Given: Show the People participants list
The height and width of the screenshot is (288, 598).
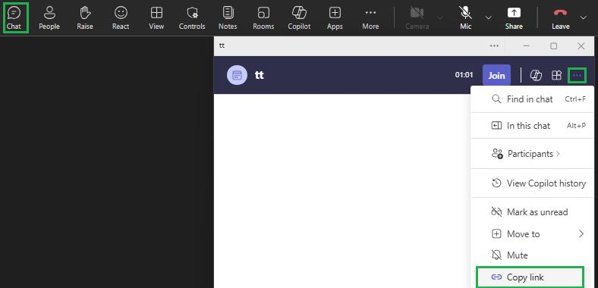Looking at the screenshot, I should 49,18.
